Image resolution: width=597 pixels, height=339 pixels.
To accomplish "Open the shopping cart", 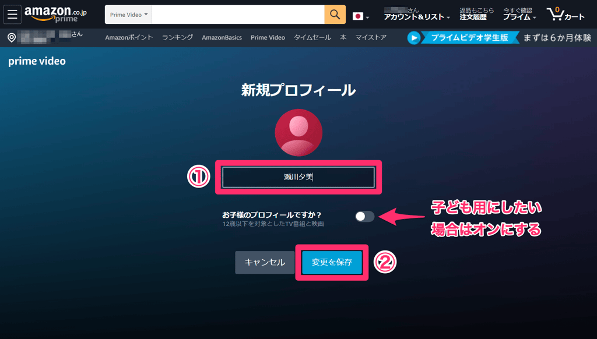I will click(566, 14).
